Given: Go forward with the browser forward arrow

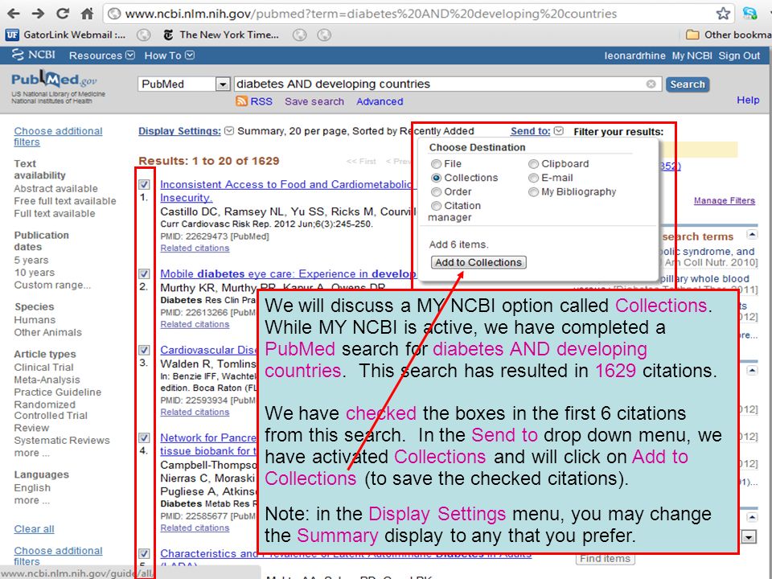Looking at the screenshot, I should 38,14.
